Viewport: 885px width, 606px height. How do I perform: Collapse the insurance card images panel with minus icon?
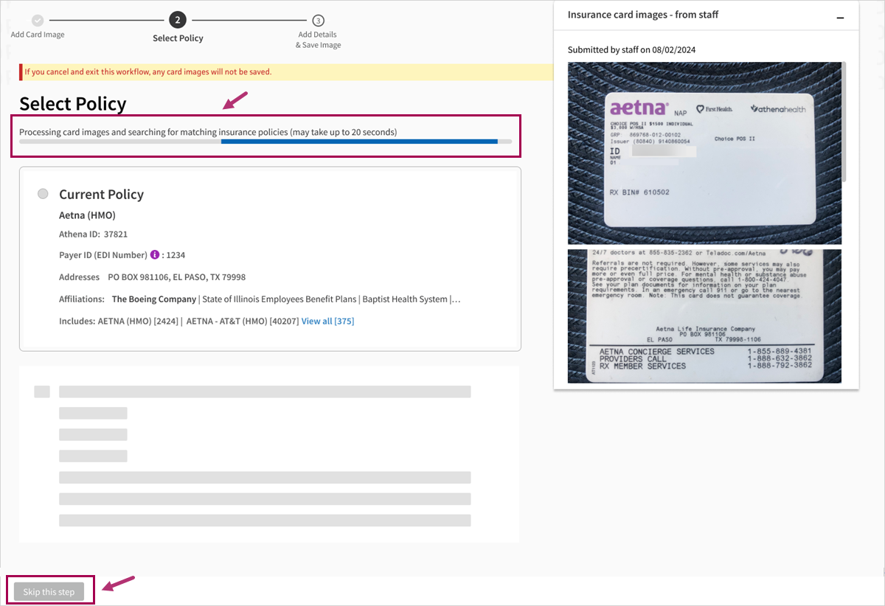tap(839, 15)
